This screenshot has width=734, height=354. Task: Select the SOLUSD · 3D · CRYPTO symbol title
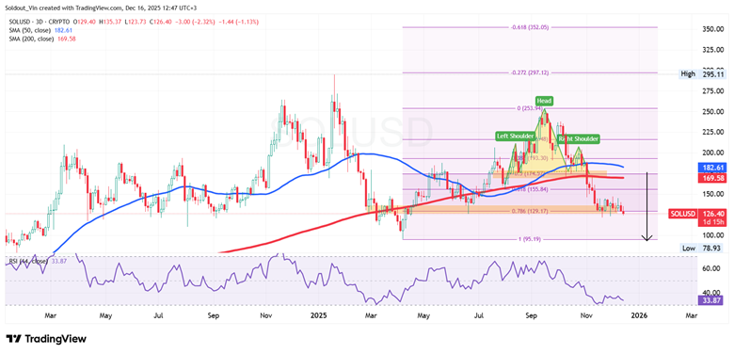click(x=39, y=22)
